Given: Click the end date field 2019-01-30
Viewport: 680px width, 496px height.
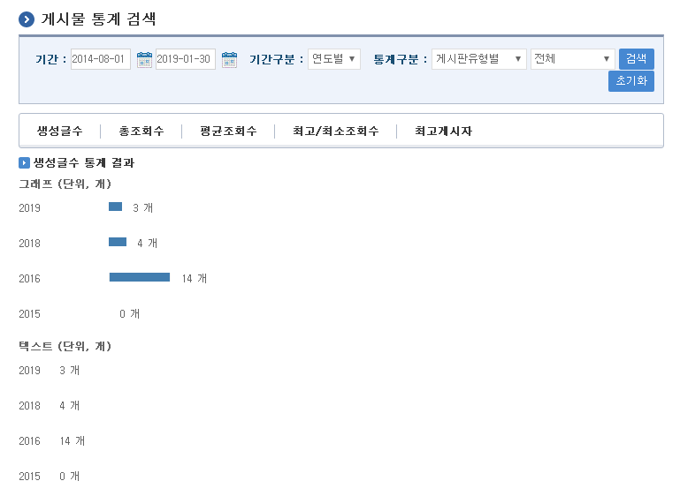Looking at the screenshot, I should (185, 59).
